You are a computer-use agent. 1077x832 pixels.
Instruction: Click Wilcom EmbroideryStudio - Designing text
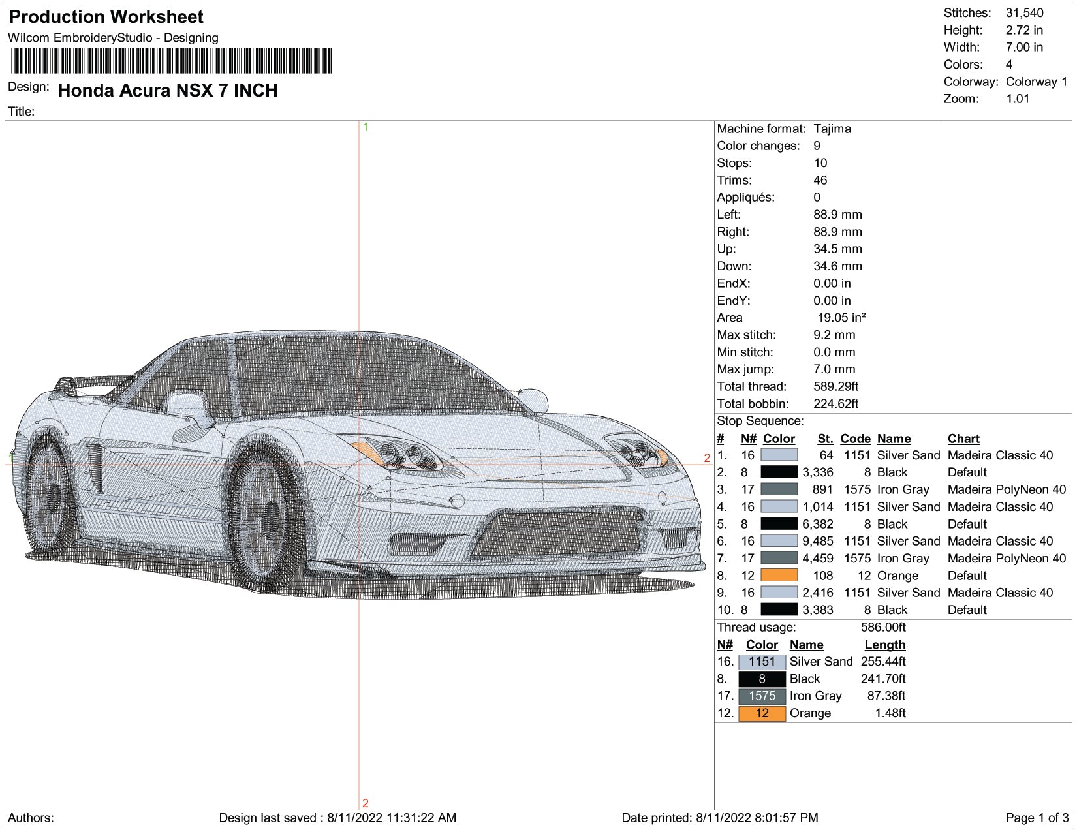(x=113, y=38)
